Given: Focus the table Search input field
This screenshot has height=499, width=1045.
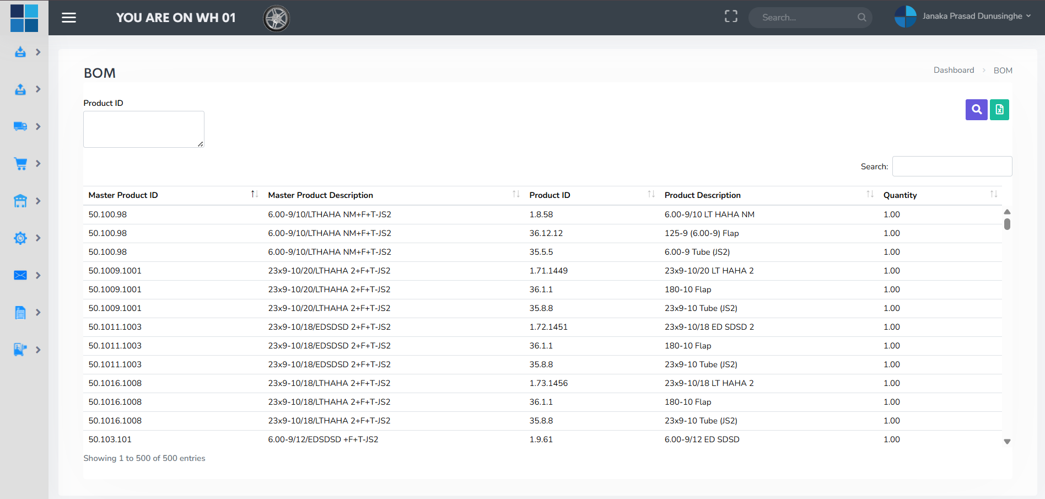Looking at the screenshot, I should click(x=952, y=167).
